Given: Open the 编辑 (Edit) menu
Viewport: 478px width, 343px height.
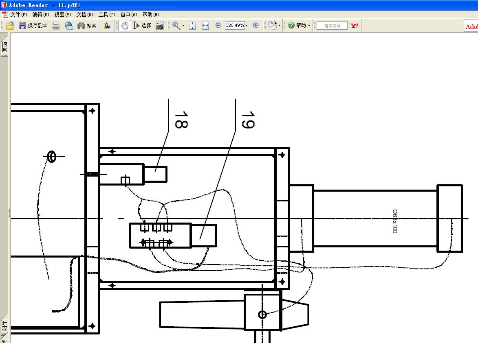Looking at the screenshot, I should coord(40,15).
